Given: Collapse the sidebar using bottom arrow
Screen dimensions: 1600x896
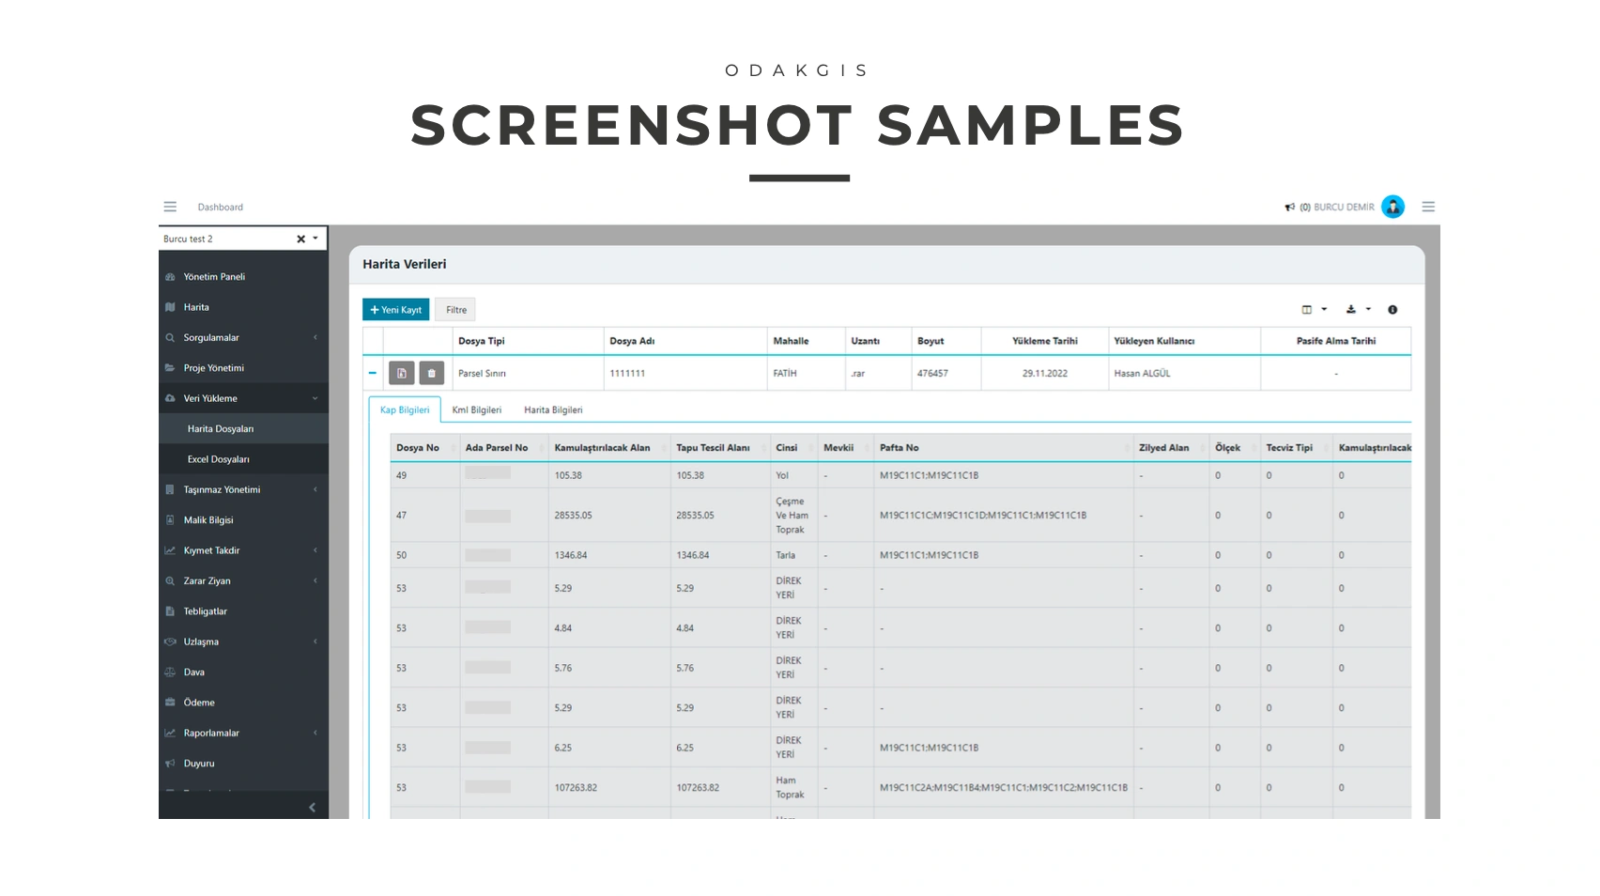Looking at the screenshot, I should 312,808.
